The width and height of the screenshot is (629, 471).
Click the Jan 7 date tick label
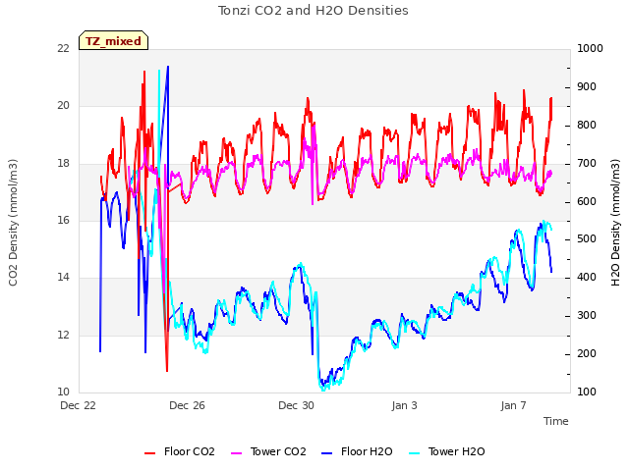tap(513, 405)
